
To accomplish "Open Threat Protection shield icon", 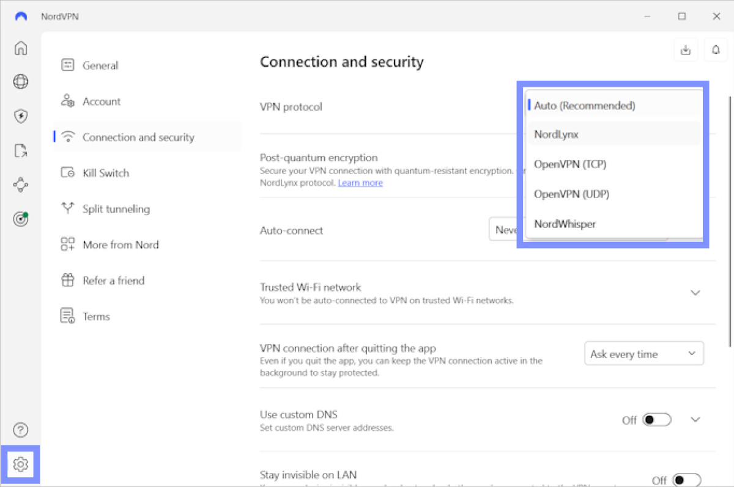I will coord(21,116).
